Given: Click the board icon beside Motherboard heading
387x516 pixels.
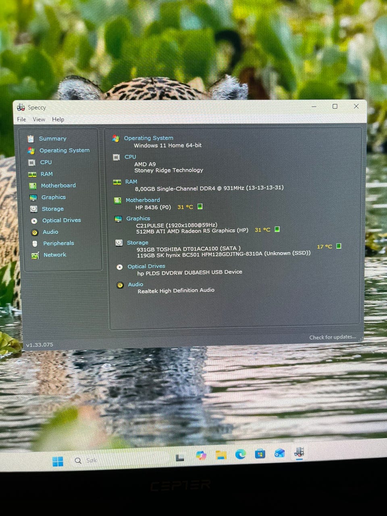Looking at the screenshot, I should point(118,200).
